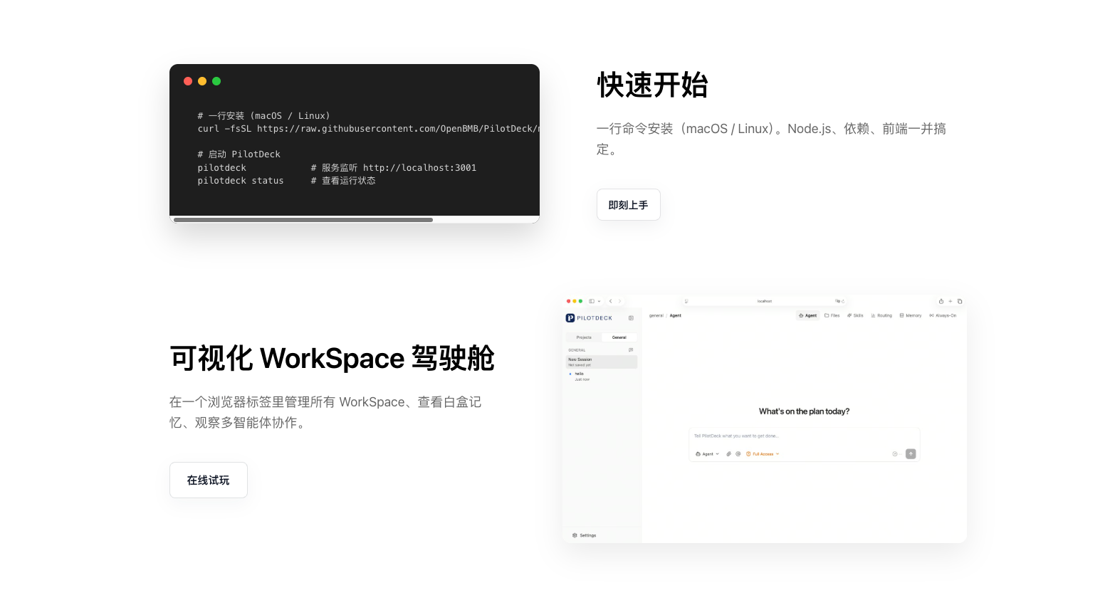
Task: Click the 在线试玩 button
Action: coord(209,480)
